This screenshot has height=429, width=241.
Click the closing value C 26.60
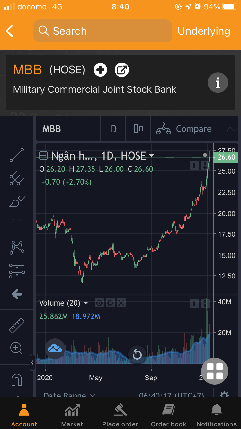point(140,169)
